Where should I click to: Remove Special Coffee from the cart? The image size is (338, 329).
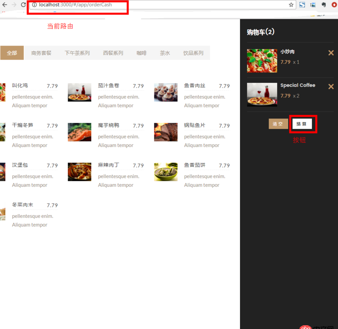coord(331,87)
